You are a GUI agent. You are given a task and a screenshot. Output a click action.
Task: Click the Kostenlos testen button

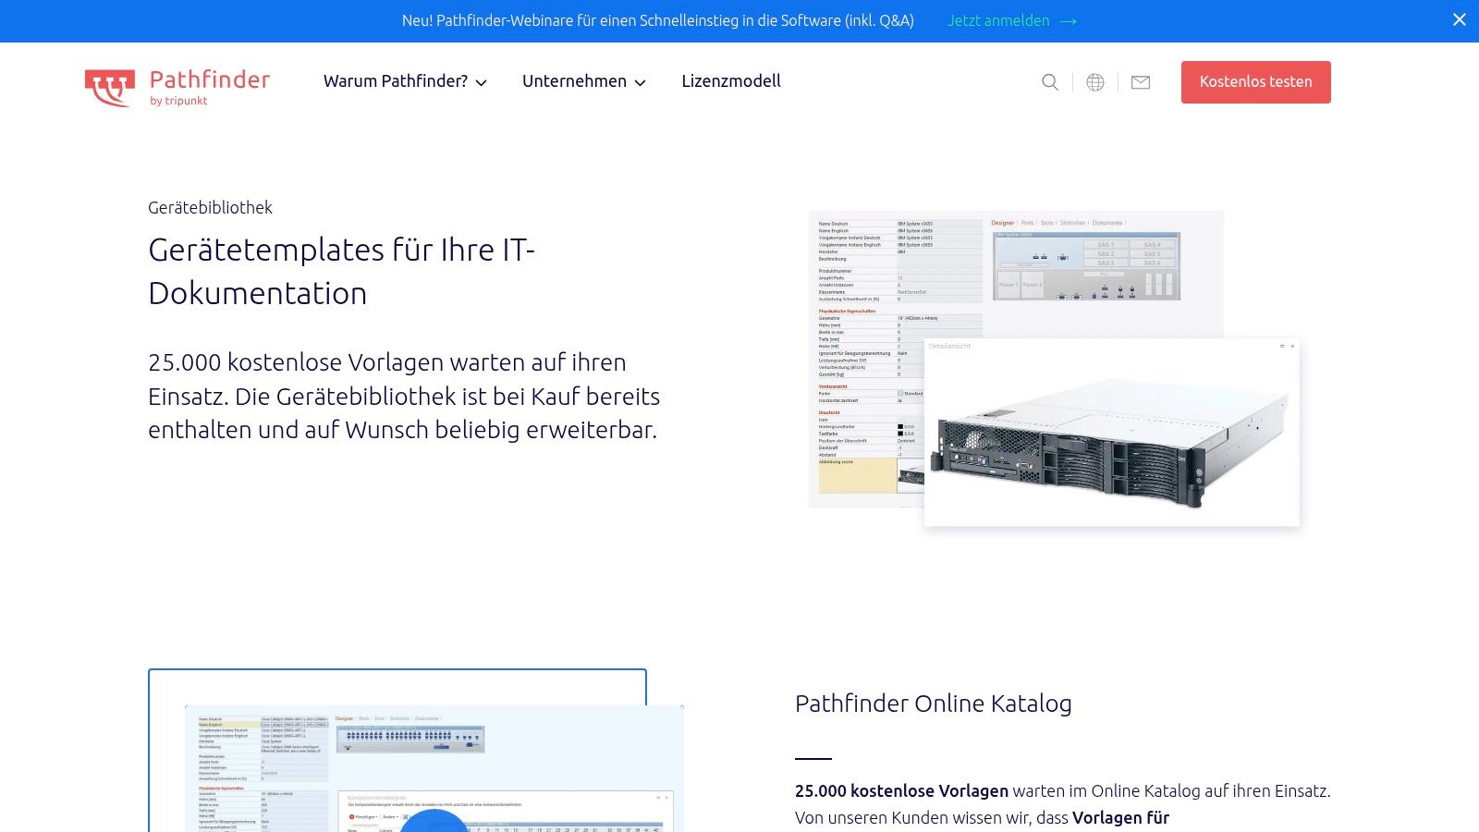point(1255,82)
